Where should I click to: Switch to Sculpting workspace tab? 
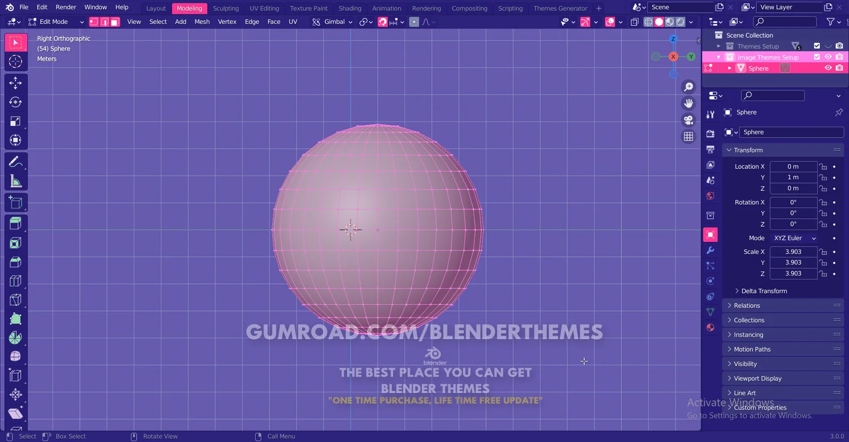point(226,8)
